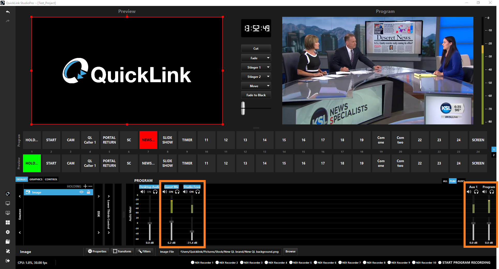Monitor Guest Mic with headphones icon
The height and width of the screenshot is (269, 499).
177,192
